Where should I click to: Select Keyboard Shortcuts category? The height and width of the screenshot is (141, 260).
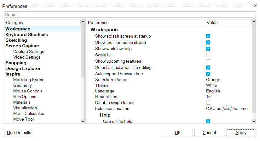[x=27, y=35]
